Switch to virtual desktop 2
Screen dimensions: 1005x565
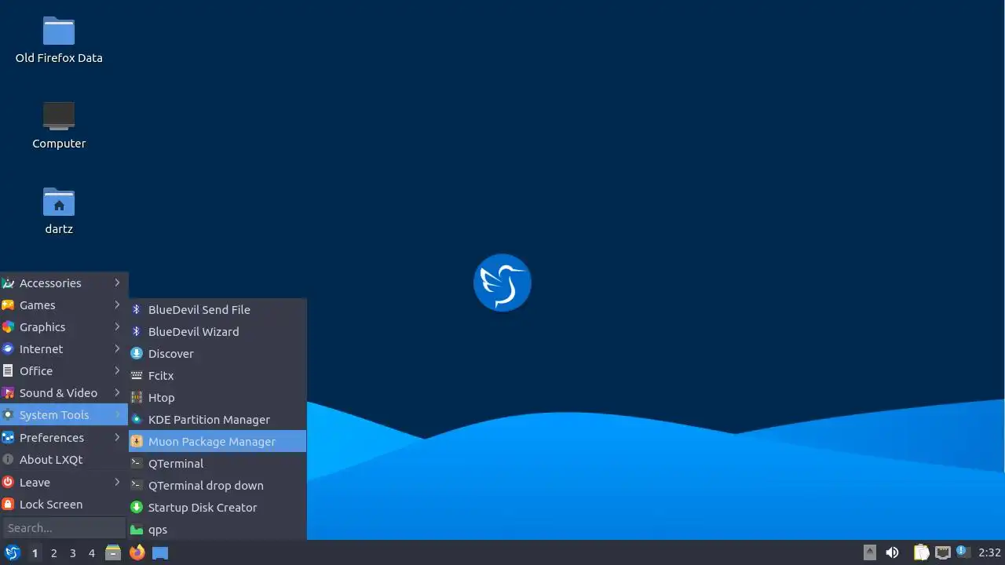pyautogui.click(x=53, y=552)
